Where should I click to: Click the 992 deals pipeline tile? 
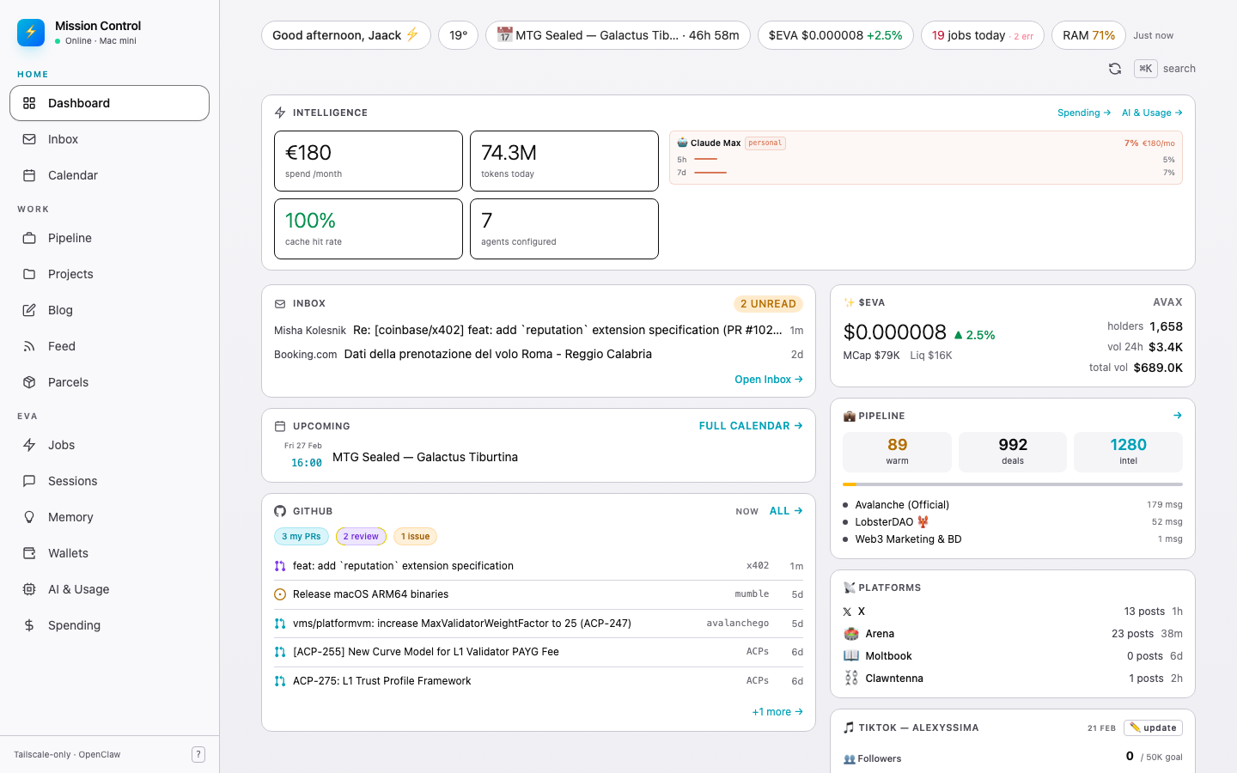[1013, 452]
